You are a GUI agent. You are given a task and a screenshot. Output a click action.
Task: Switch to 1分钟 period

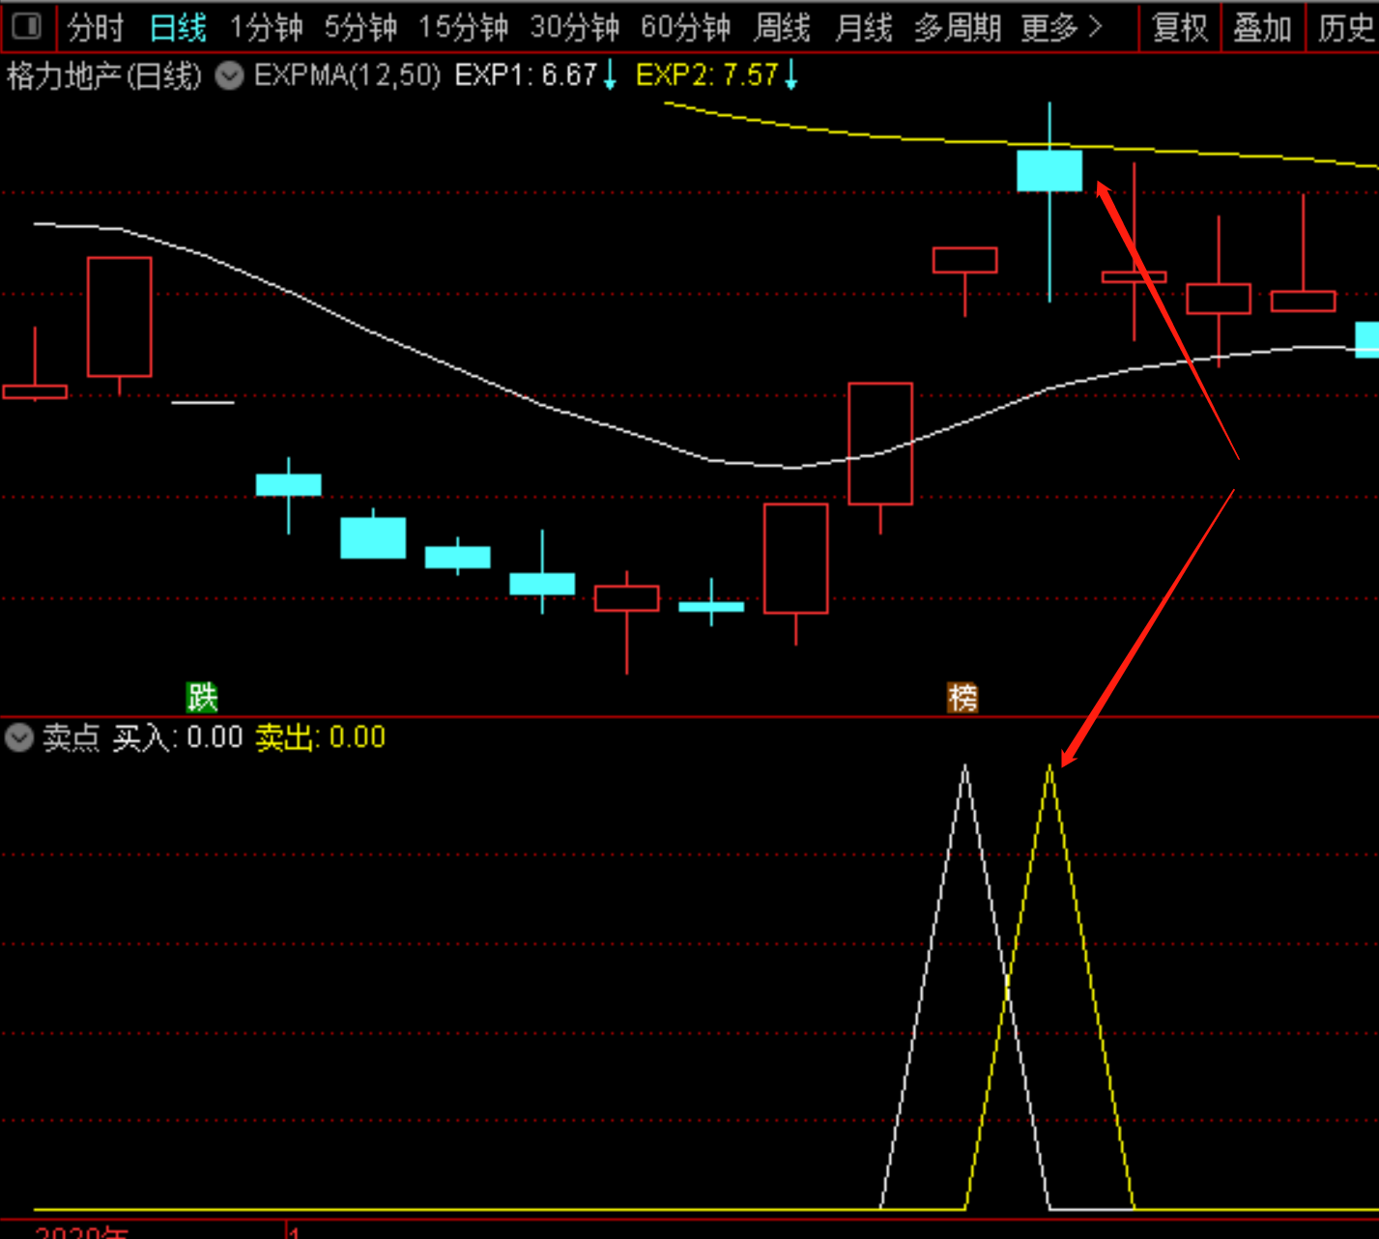(x=266, y=27)
